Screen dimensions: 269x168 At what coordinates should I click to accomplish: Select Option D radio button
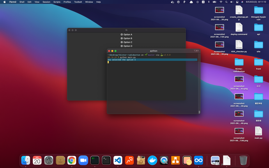point(122,46)
